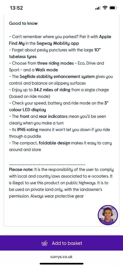The height and width of the screenshot is (267, 123).
Task: Click the basket icon beside Add to basket
Action: [45, 243]
